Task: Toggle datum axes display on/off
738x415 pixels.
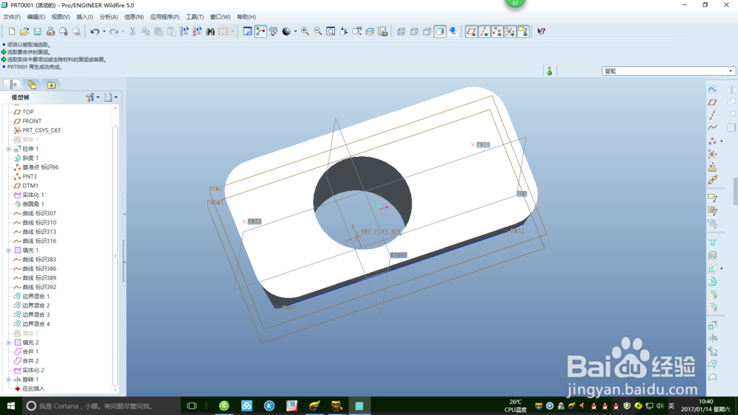Action: pyautogui.click(x=484, y=32)
